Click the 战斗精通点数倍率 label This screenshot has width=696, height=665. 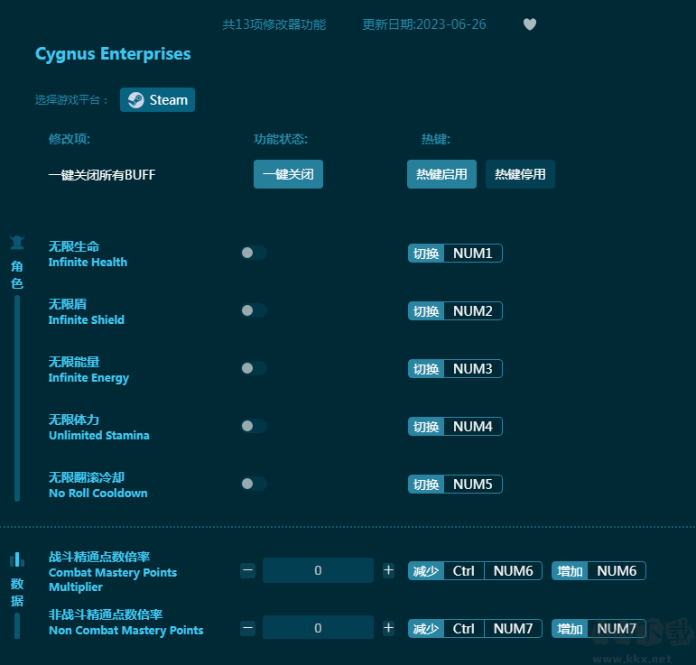pos(99,557)
